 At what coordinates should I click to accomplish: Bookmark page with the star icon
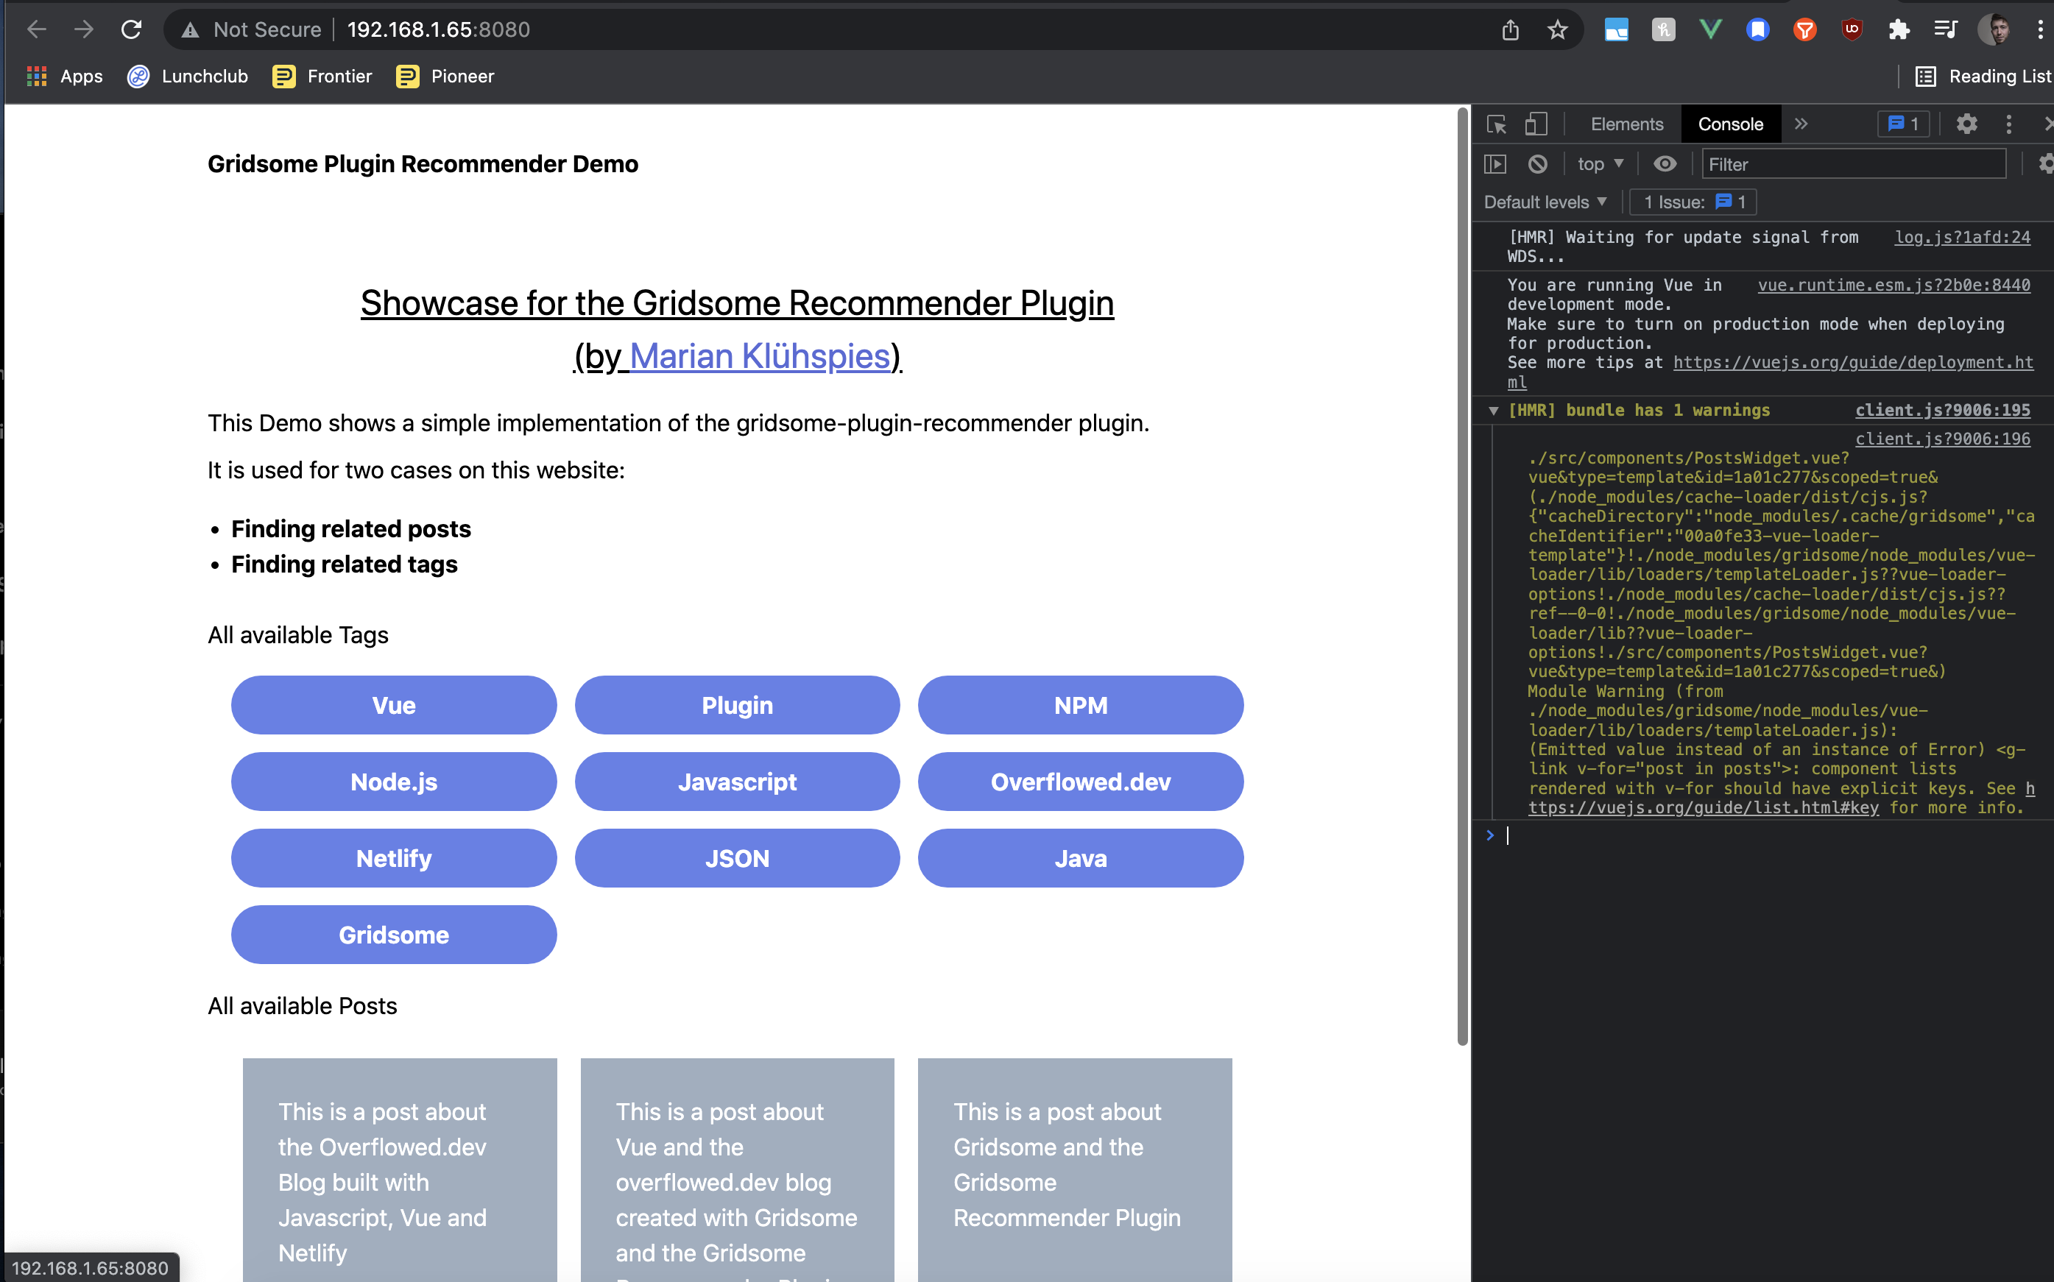click(x=1557, y=30)
